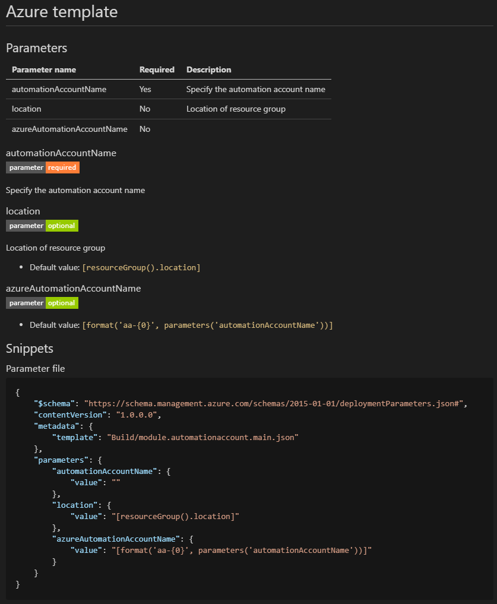Click the automationAccountName subsection heading

pos(61,153)
